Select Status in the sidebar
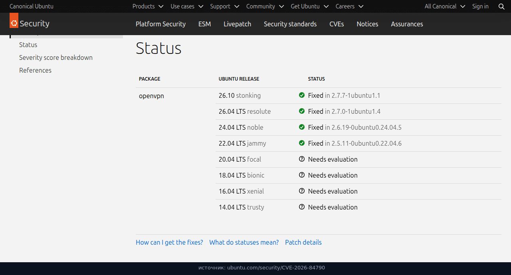 [x=28, y=45]
